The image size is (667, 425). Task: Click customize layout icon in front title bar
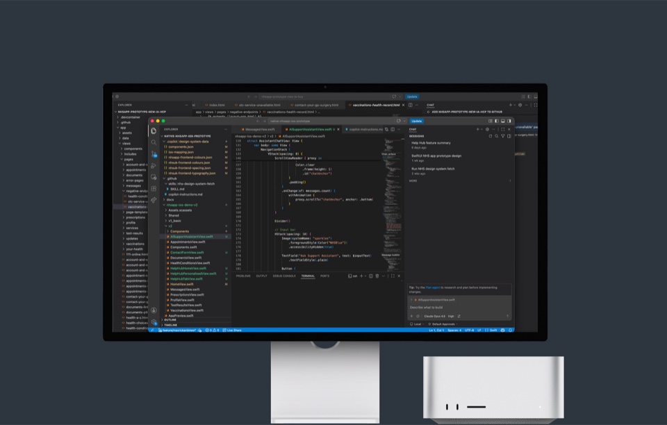pyautogui.click(x=491, y=121)
